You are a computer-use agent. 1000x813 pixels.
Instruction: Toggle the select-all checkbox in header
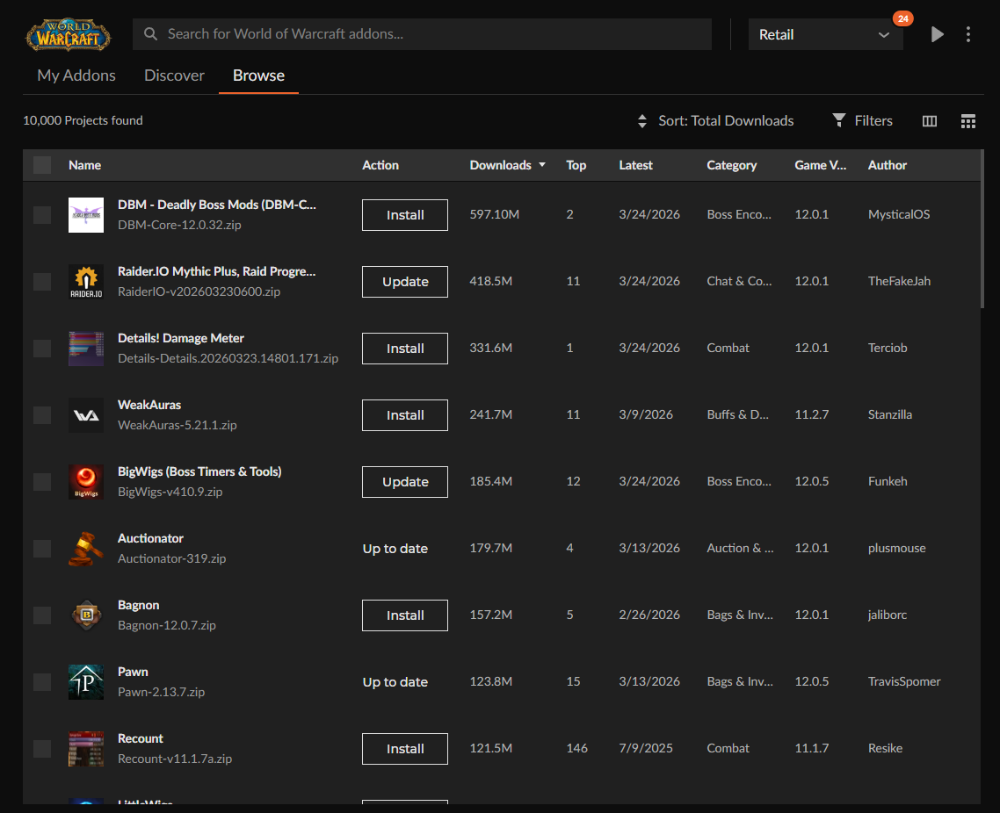point(42,165)
